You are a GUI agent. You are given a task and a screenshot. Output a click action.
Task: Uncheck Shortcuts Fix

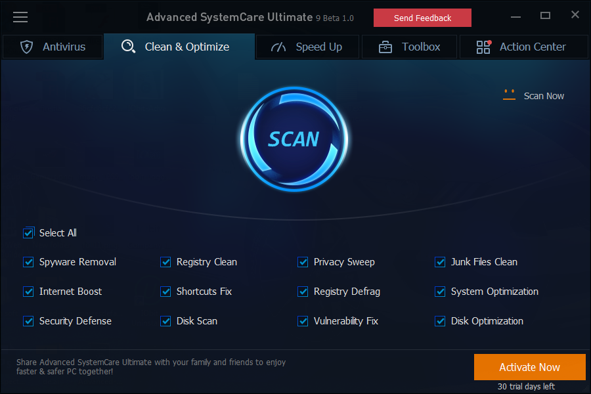point(165,292)
